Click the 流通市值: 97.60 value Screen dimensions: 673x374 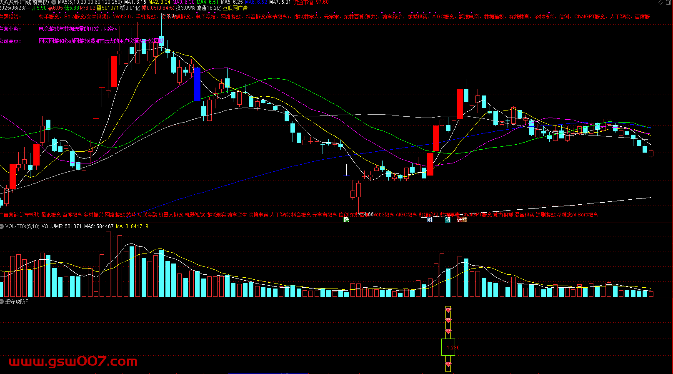311,2
